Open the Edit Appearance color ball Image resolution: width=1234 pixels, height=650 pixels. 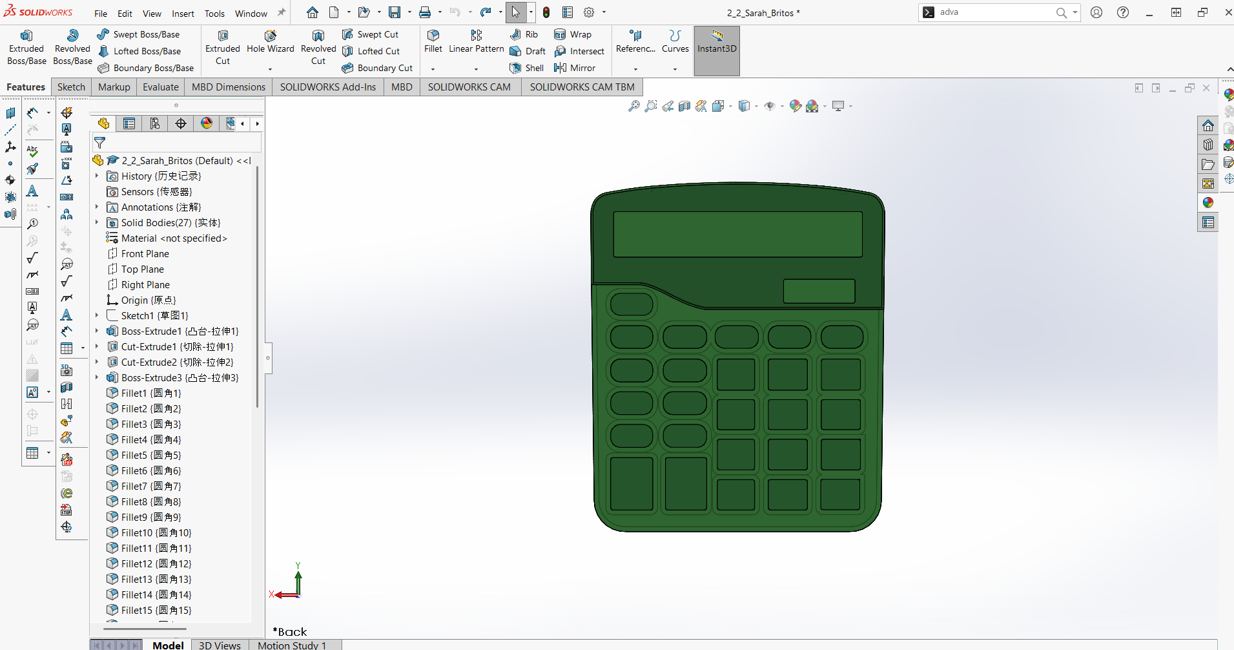coord(796,106)
